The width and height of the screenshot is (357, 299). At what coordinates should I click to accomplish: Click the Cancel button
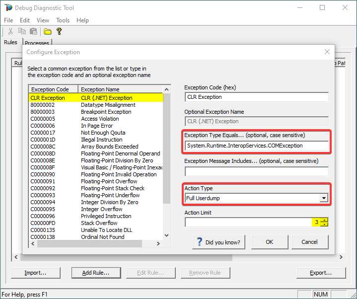click(309, 242)
